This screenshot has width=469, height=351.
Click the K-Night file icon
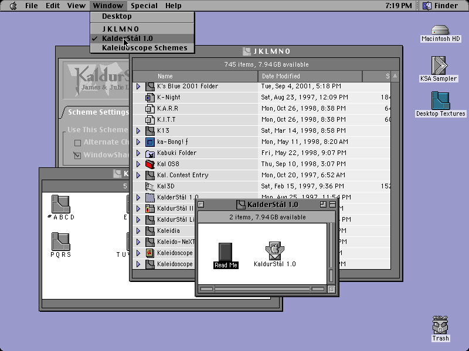click(150, 97)
